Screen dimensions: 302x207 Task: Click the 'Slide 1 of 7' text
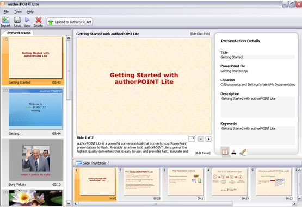(x=85, y=137)
